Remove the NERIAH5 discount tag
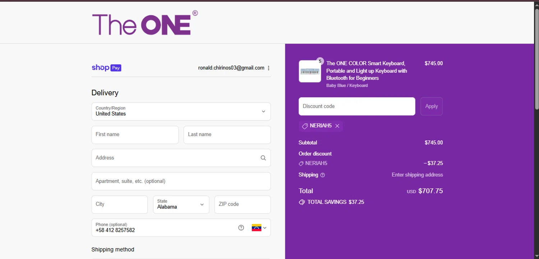This screenshot has width=539, height=259. point(337,126)
